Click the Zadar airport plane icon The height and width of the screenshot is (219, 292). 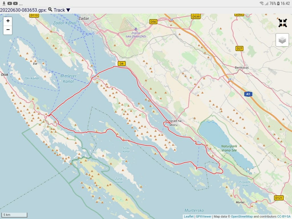pyautogui.click(x=136, y=29)
